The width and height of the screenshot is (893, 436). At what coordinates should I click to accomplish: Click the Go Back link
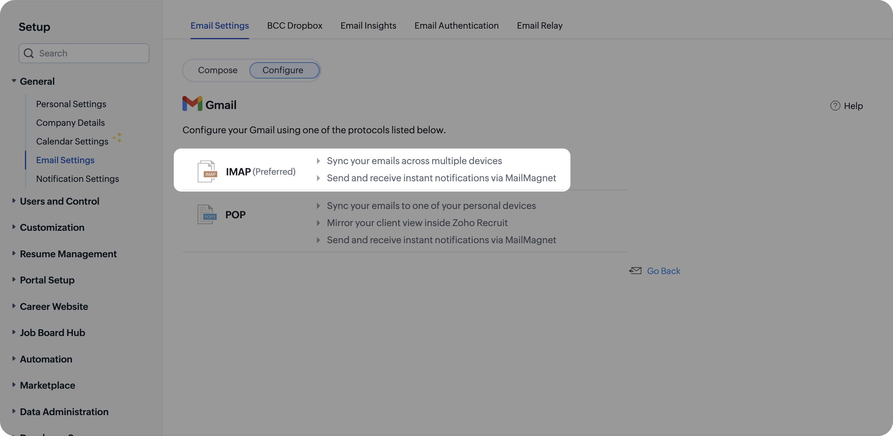point(663,271)
